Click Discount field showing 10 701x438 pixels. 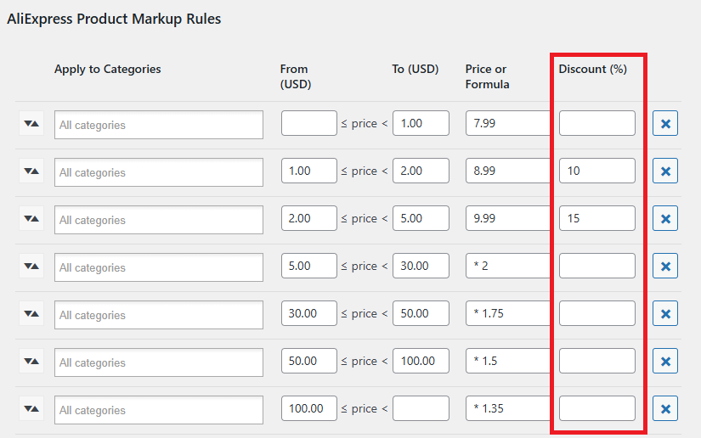597,171
